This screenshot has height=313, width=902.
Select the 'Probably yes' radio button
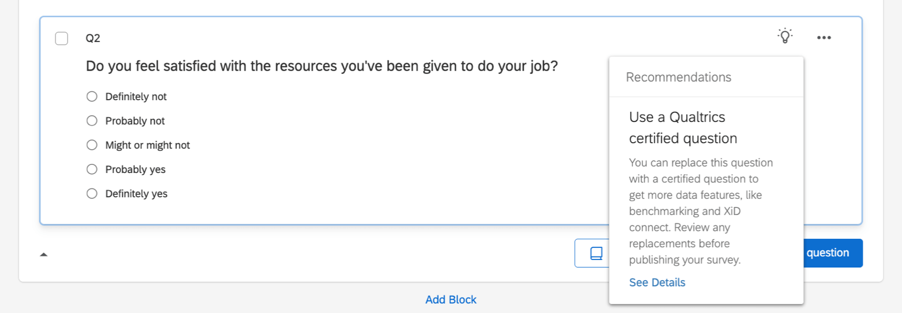[x=91, y=169]
